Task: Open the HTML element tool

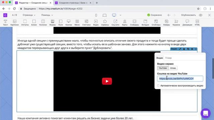Action: pyautogui.click(x=197, y=23)
